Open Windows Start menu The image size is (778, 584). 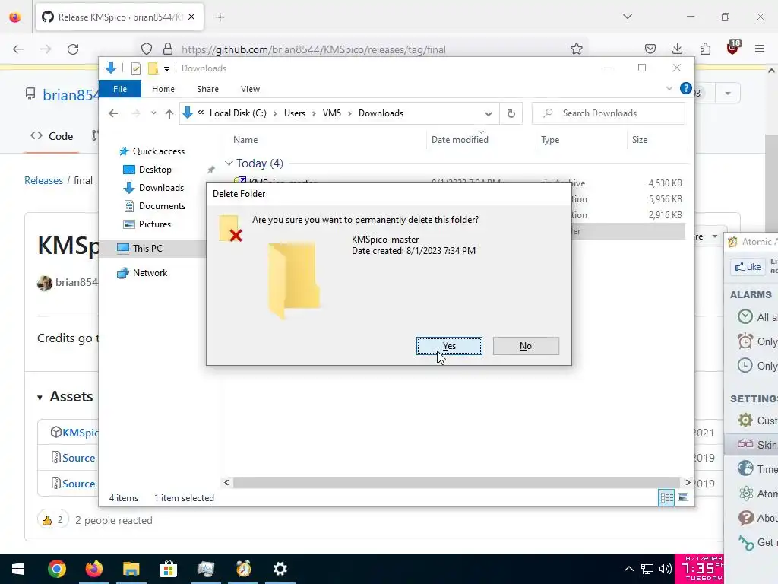coord(18,569)
